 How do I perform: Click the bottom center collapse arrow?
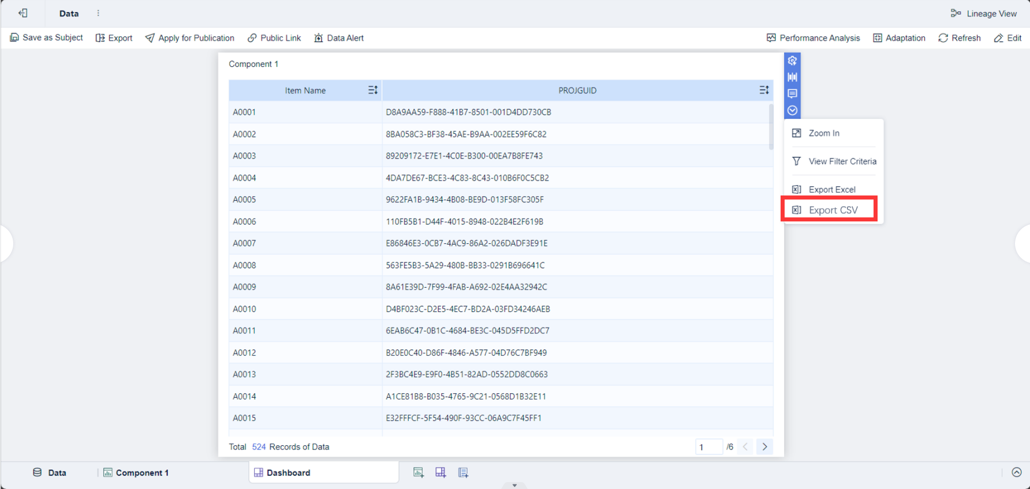[514, 485]
